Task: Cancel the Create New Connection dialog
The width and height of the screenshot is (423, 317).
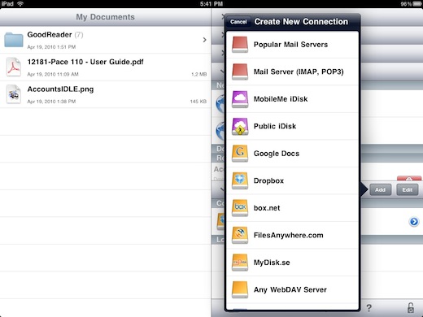Action: coord(238,22)
